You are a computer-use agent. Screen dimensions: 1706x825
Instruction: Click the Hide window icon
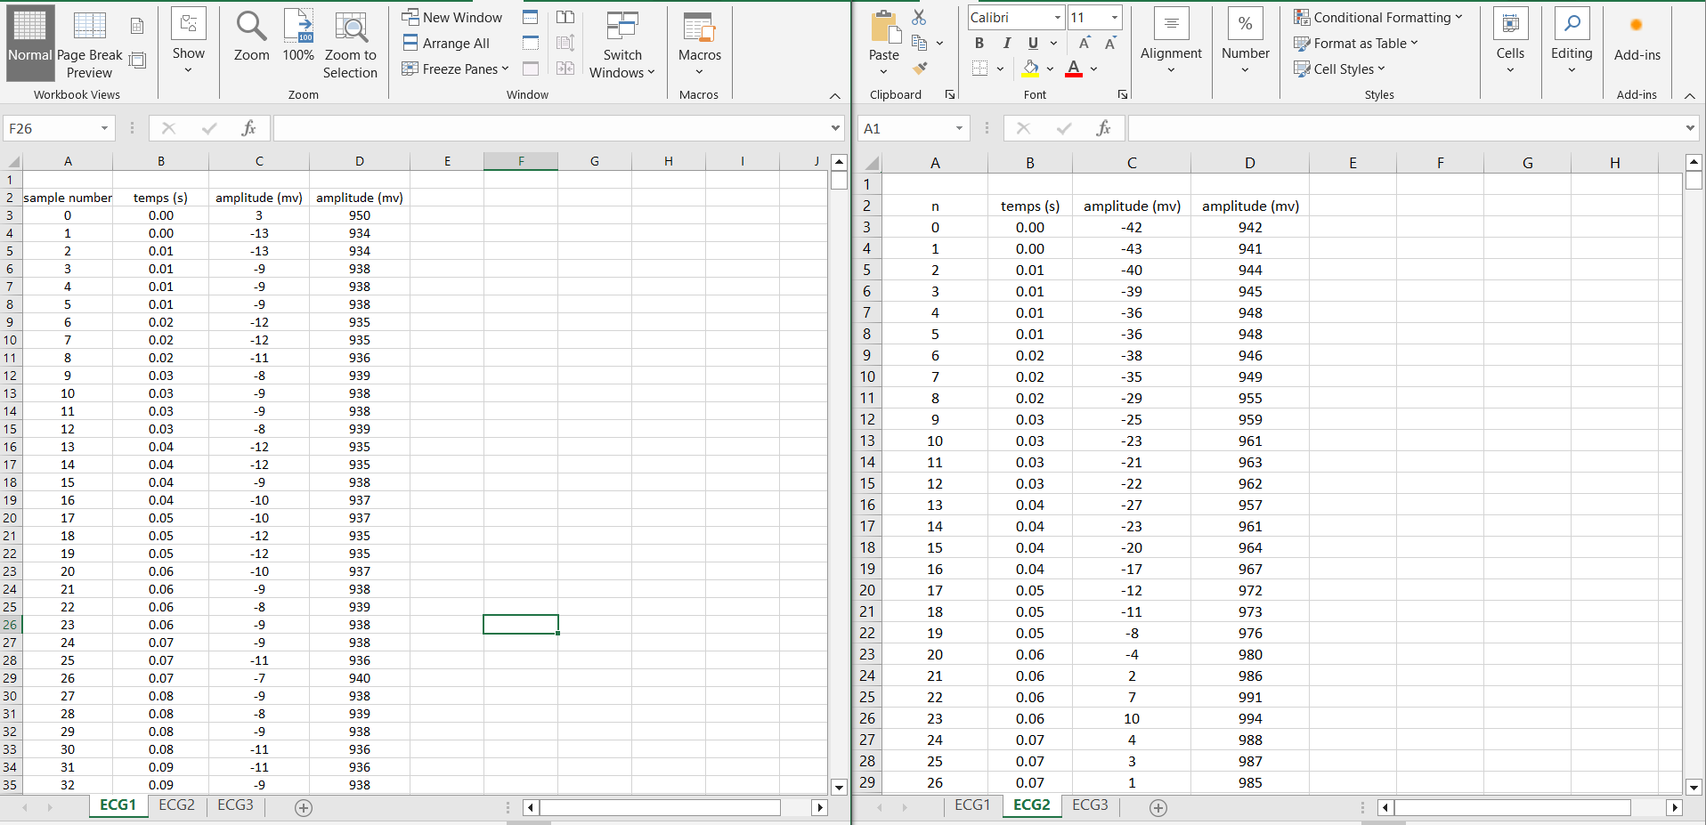pyautogui.click(x=531, y=43)
